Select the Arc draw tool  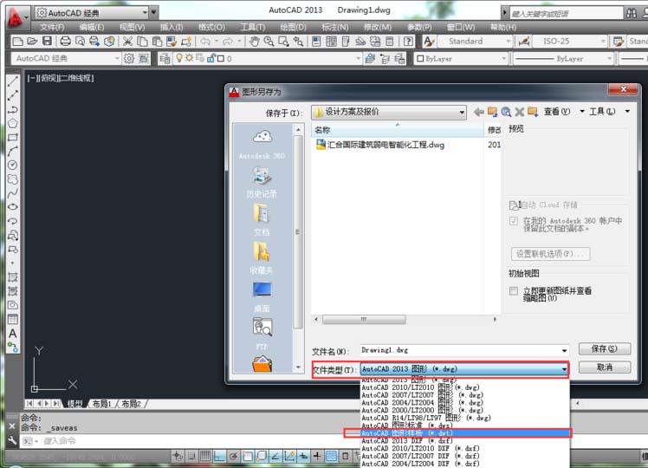click(13, 152)
